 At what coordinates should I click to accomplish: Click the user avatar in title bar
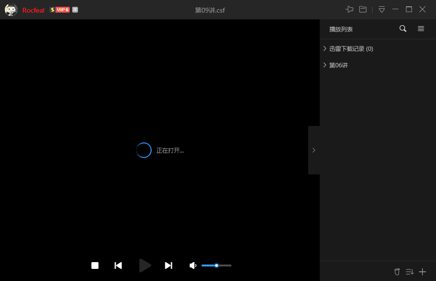[11, 10]
